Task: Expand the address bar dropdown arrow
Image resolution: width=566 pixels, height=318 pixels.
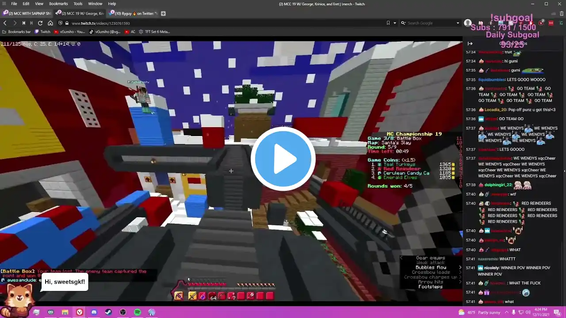Action: pyautogui.click(x=395, y=23)
